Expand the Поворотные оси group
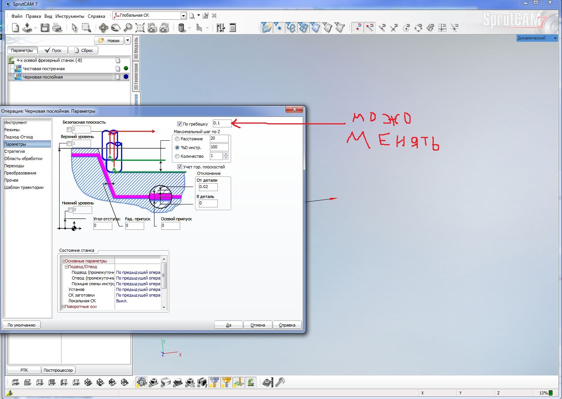562x399 pixels. 63,306
